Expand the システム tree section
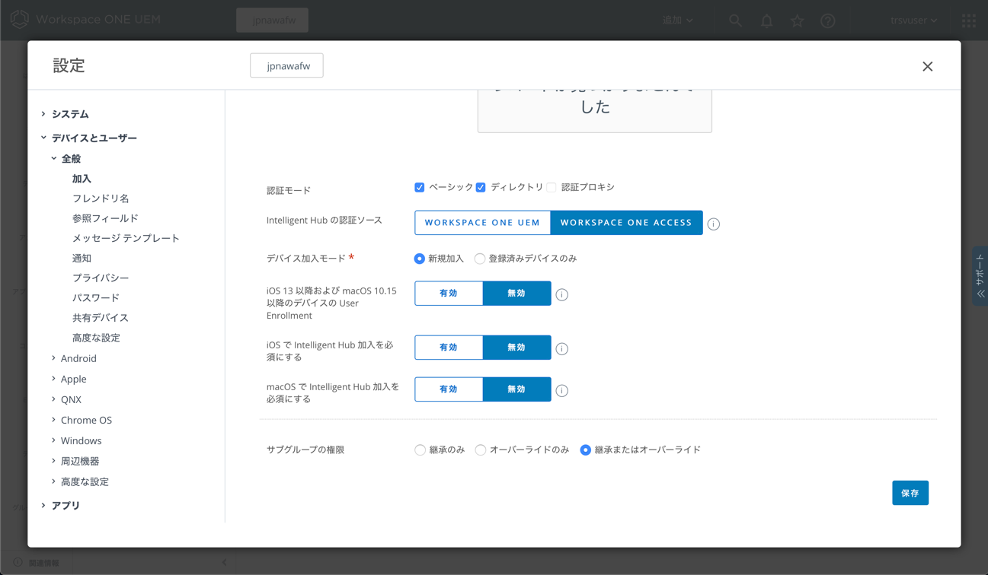988x575 pixels. click(x=43, y=114)
